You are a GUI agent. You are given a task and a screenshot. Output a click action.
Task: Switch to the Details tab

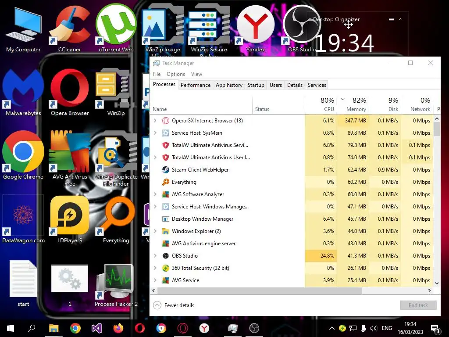pyautogui.click(x=295, y=85)
